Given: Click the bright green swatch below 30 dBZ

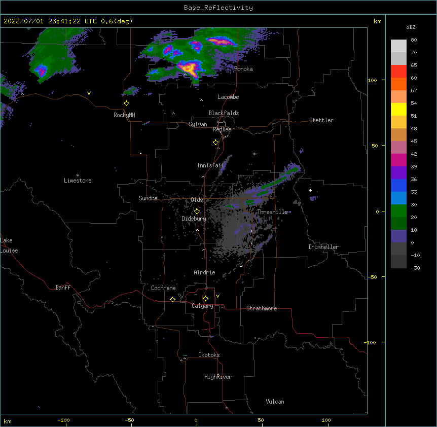Looking at the screenshot, I should [x=398, y=211].
